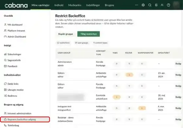Click Rediger for Administrators Forside row
Image resolution: width=183 pixels, height=128 pixels.
(x=178, y=64)
